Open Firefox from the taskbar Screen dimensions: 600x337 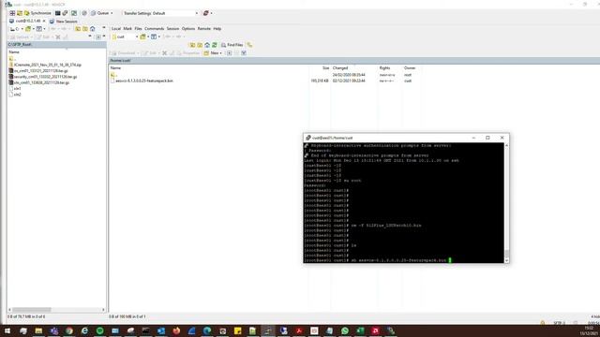pos(176,330)
